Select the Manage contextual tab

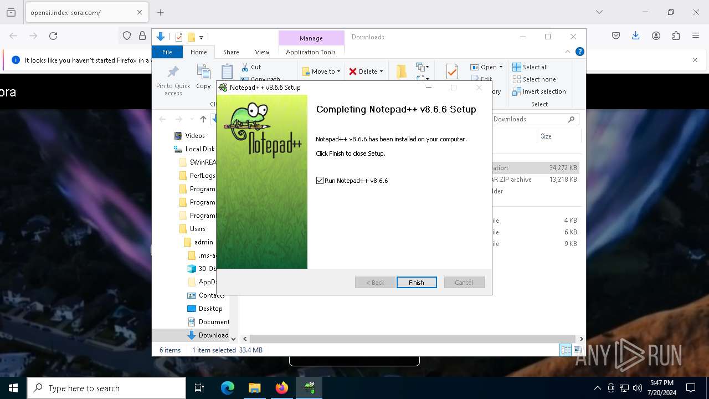(x=311, y=38)
